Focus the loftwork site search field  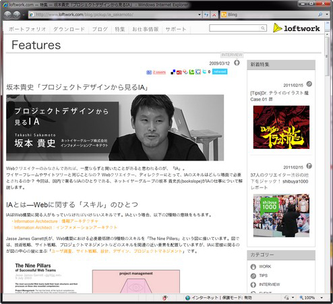(235, 28)
